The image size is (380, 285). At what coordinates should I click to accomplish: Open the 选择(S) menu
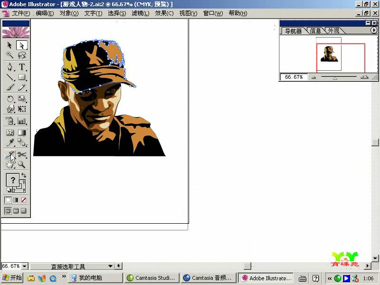coord(117,13)
